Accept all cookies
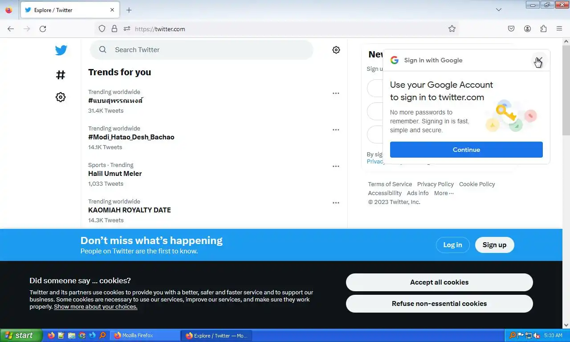570x342 pixels. 439,282
